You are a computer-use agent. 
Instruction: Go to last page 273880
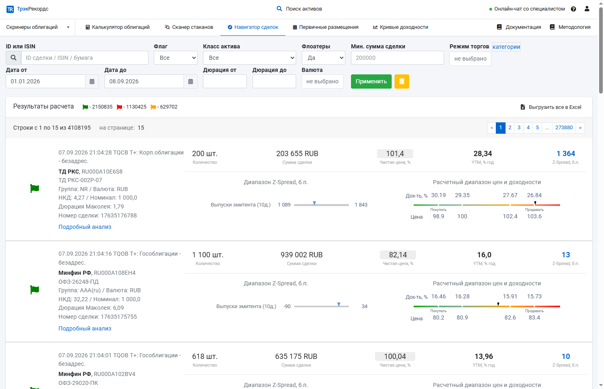pyautogui.click(x=564, y=128)
